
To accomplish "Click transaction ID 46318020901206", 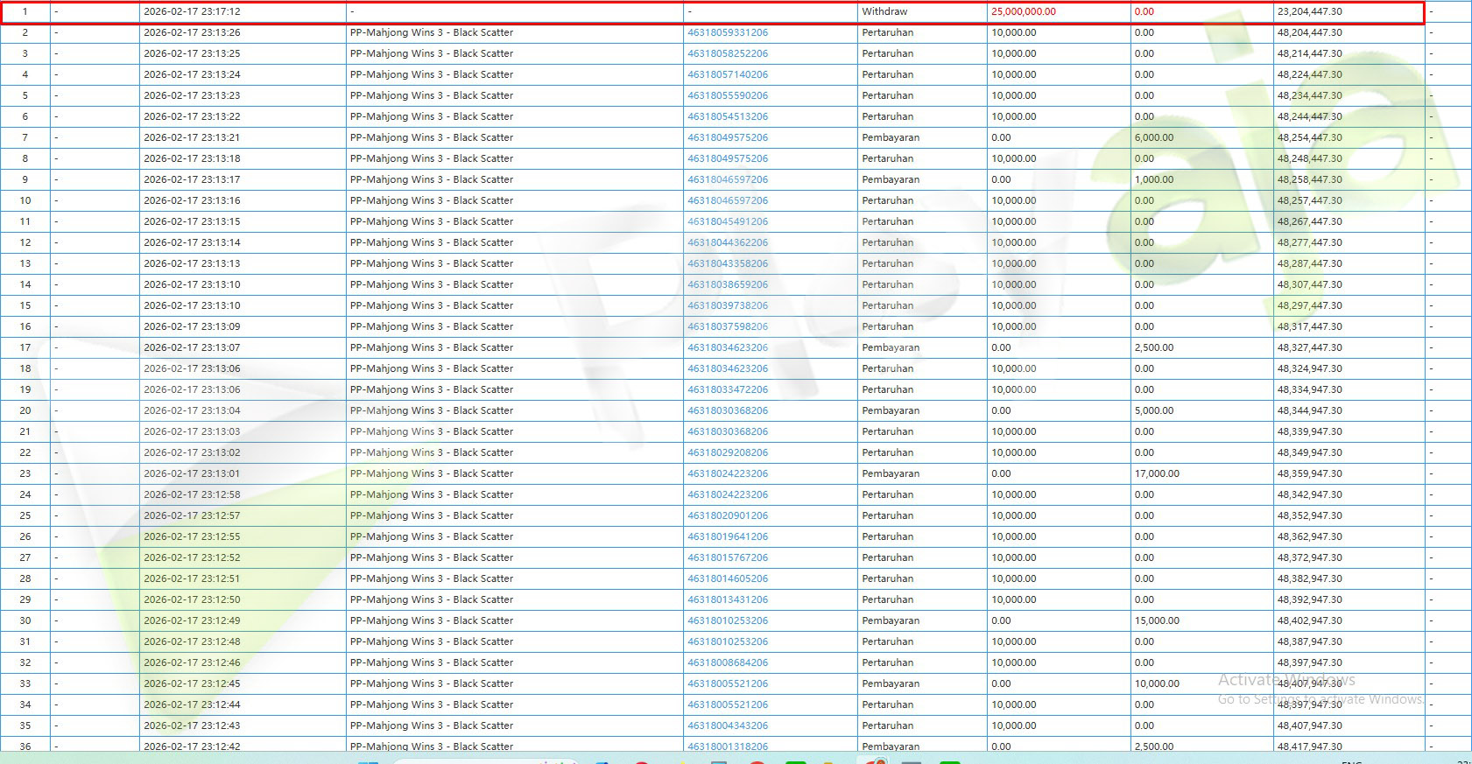I will click(727, 515).
